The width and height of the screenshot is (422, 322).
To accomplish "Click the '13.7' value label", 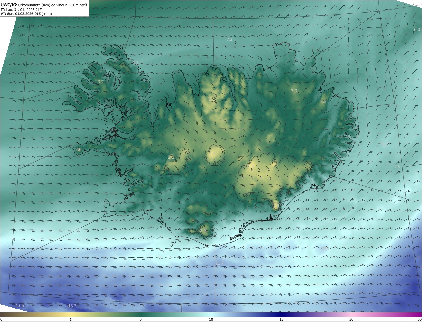I will pos(72,306).
